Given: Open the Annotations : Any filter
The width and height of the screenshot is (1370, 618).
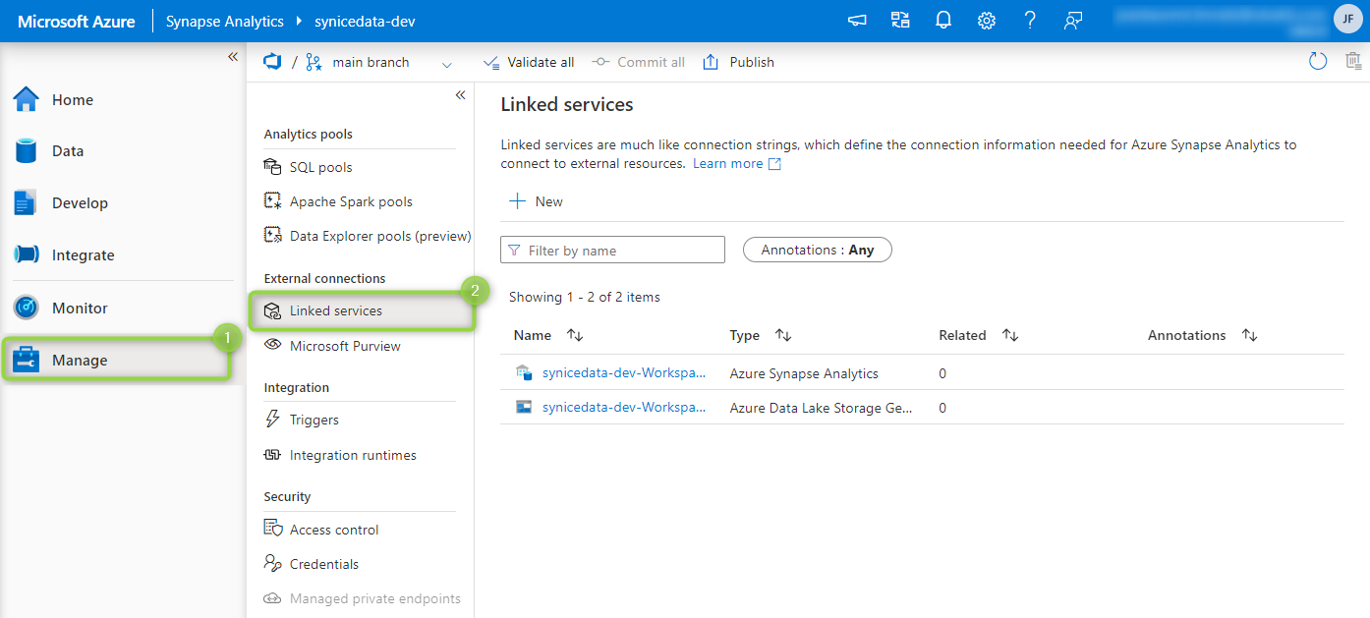Looking at the screenshot, I should pyautogui.click(x=818, y=250).
